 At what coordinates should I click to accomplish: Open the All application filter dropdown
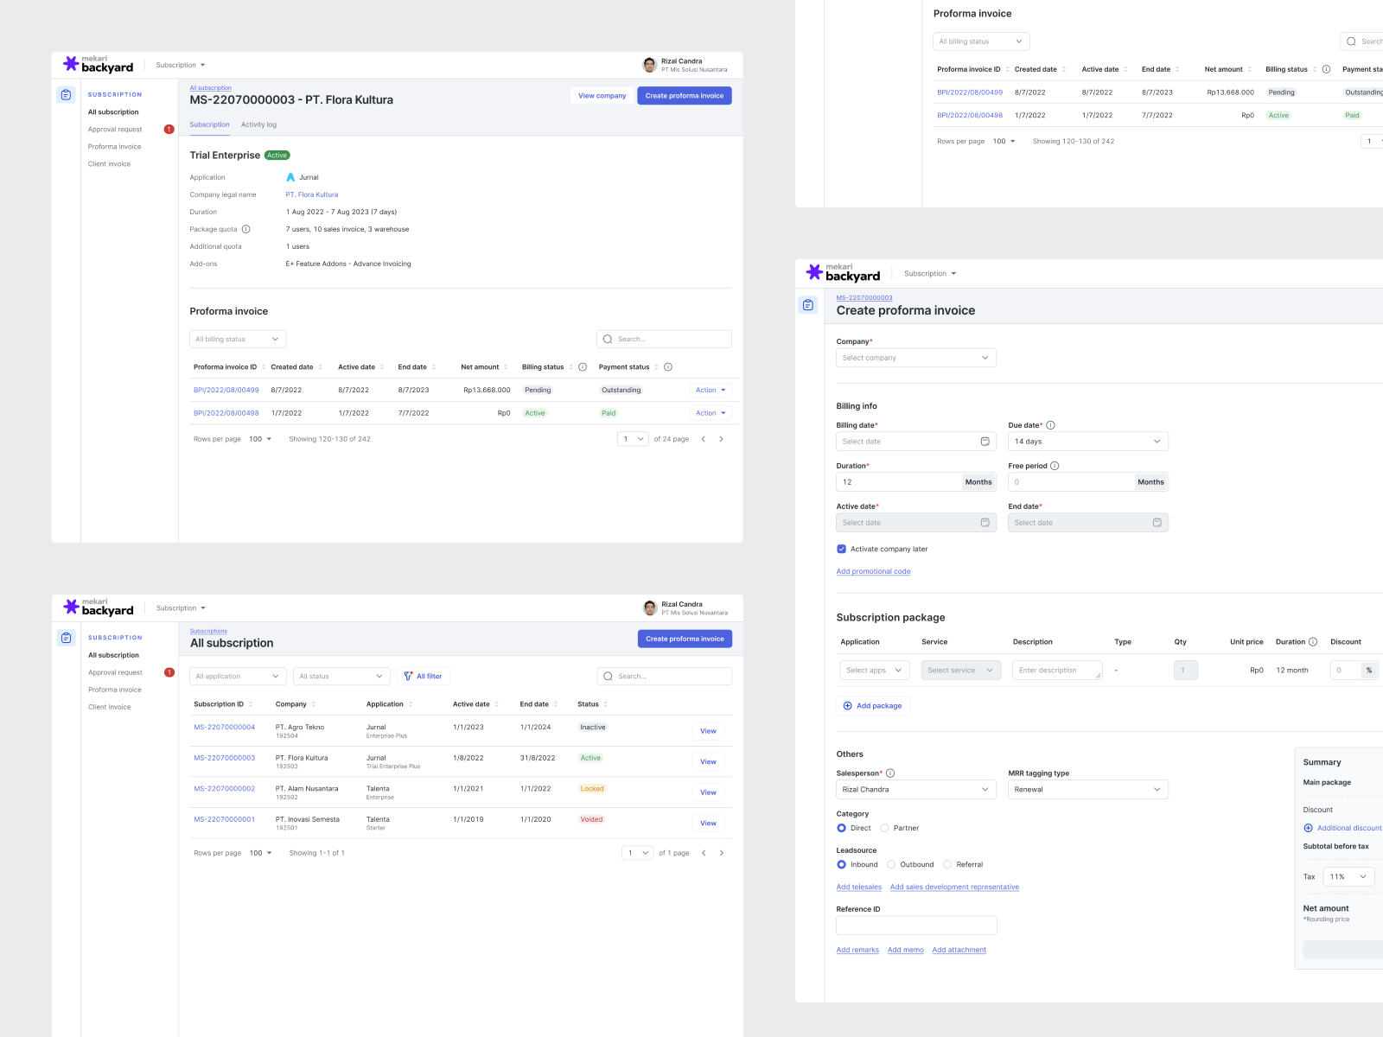pos(238,677)
